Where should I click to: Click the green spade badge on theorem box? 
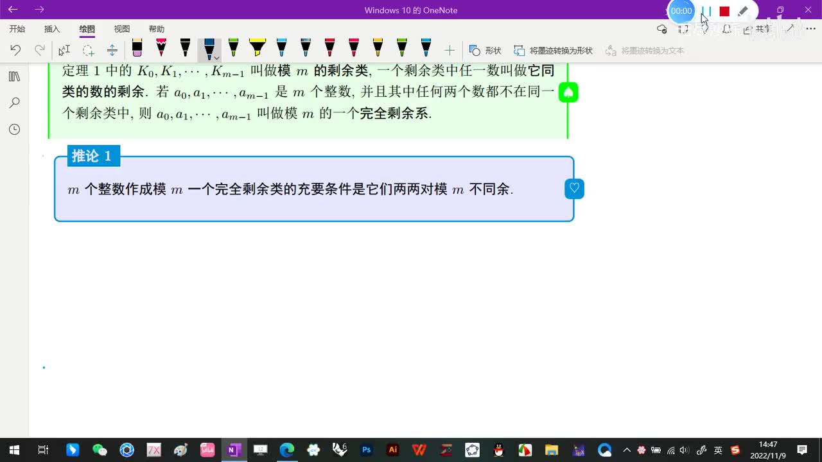click(x=568, y=92)
